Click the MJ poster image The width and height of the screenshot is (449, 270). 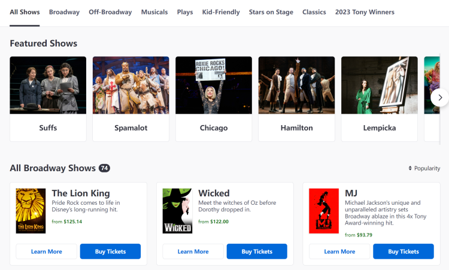pyautogui.click(x=324, y=211)
